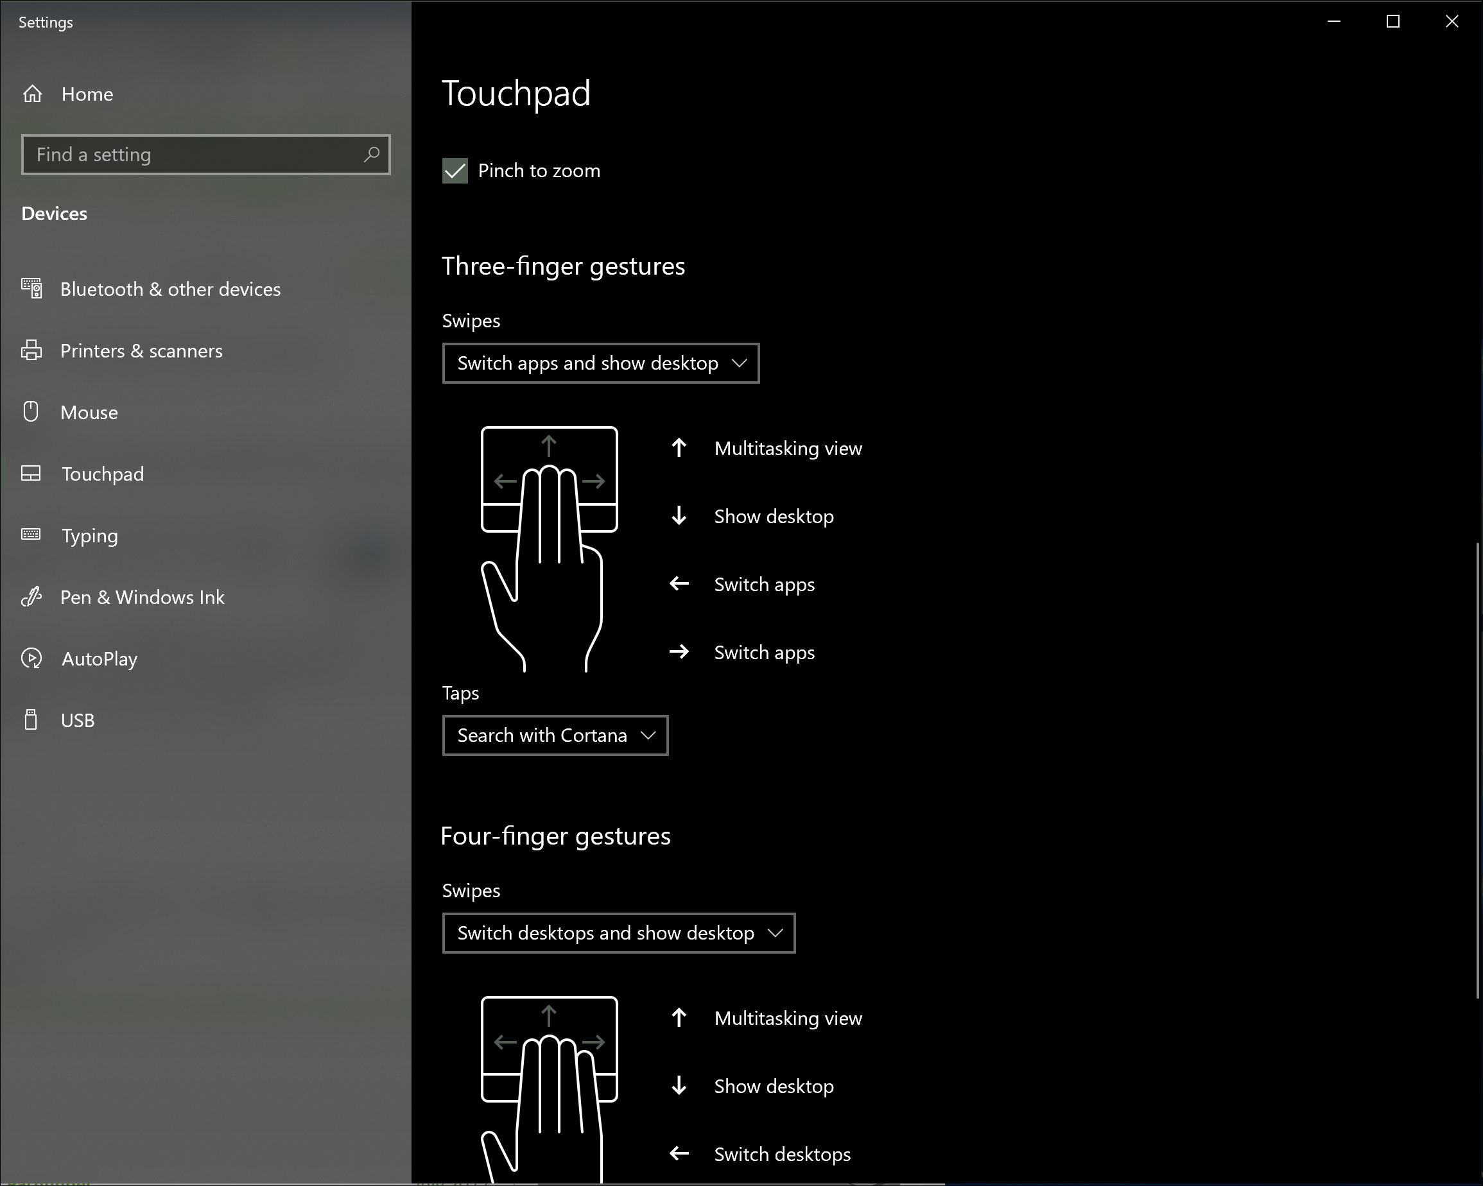Image resolution: width=1483 pixels, height=1186 pixels.
Task: Check the Pinch to zoom option
Action: click(x=455, y=169)
